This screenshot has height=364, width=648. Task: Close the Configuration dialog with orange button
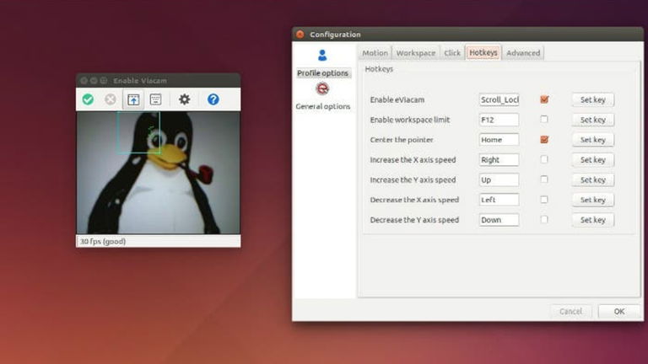300,35
